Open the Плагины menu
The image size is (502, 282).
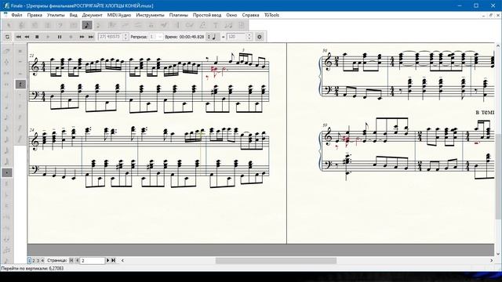179,15
